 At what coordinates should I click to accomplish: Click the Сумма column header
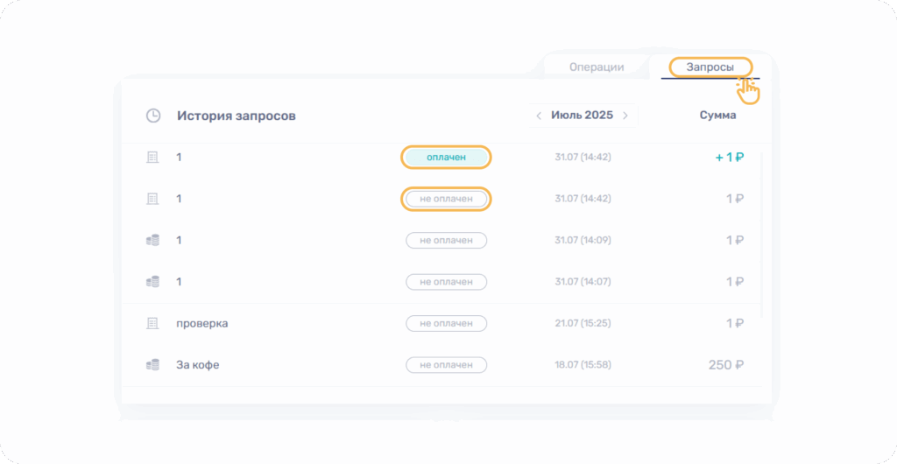click(717, 116)
